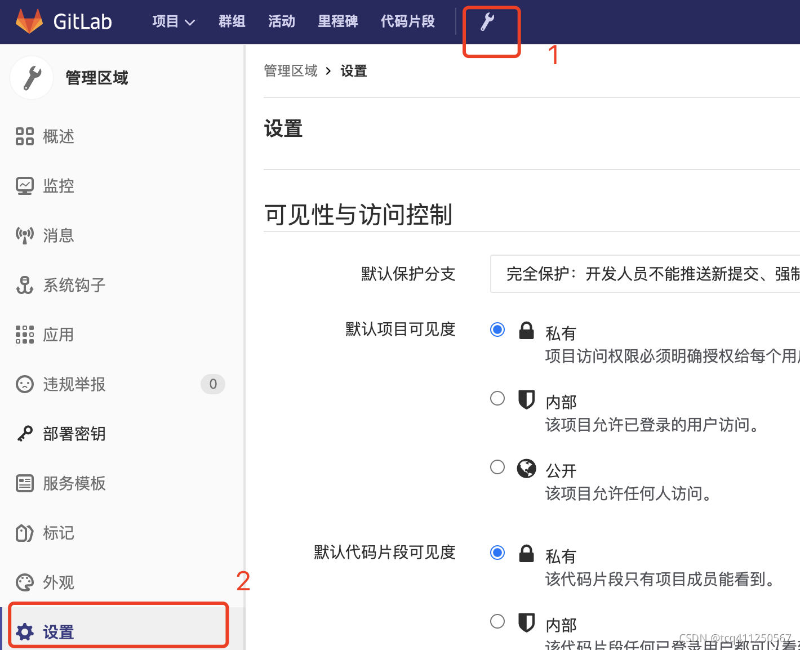Viewport: 800px width, 650px height.
Task: Expand the 项目 dropdown in top bar
Action: click(173, 21)
